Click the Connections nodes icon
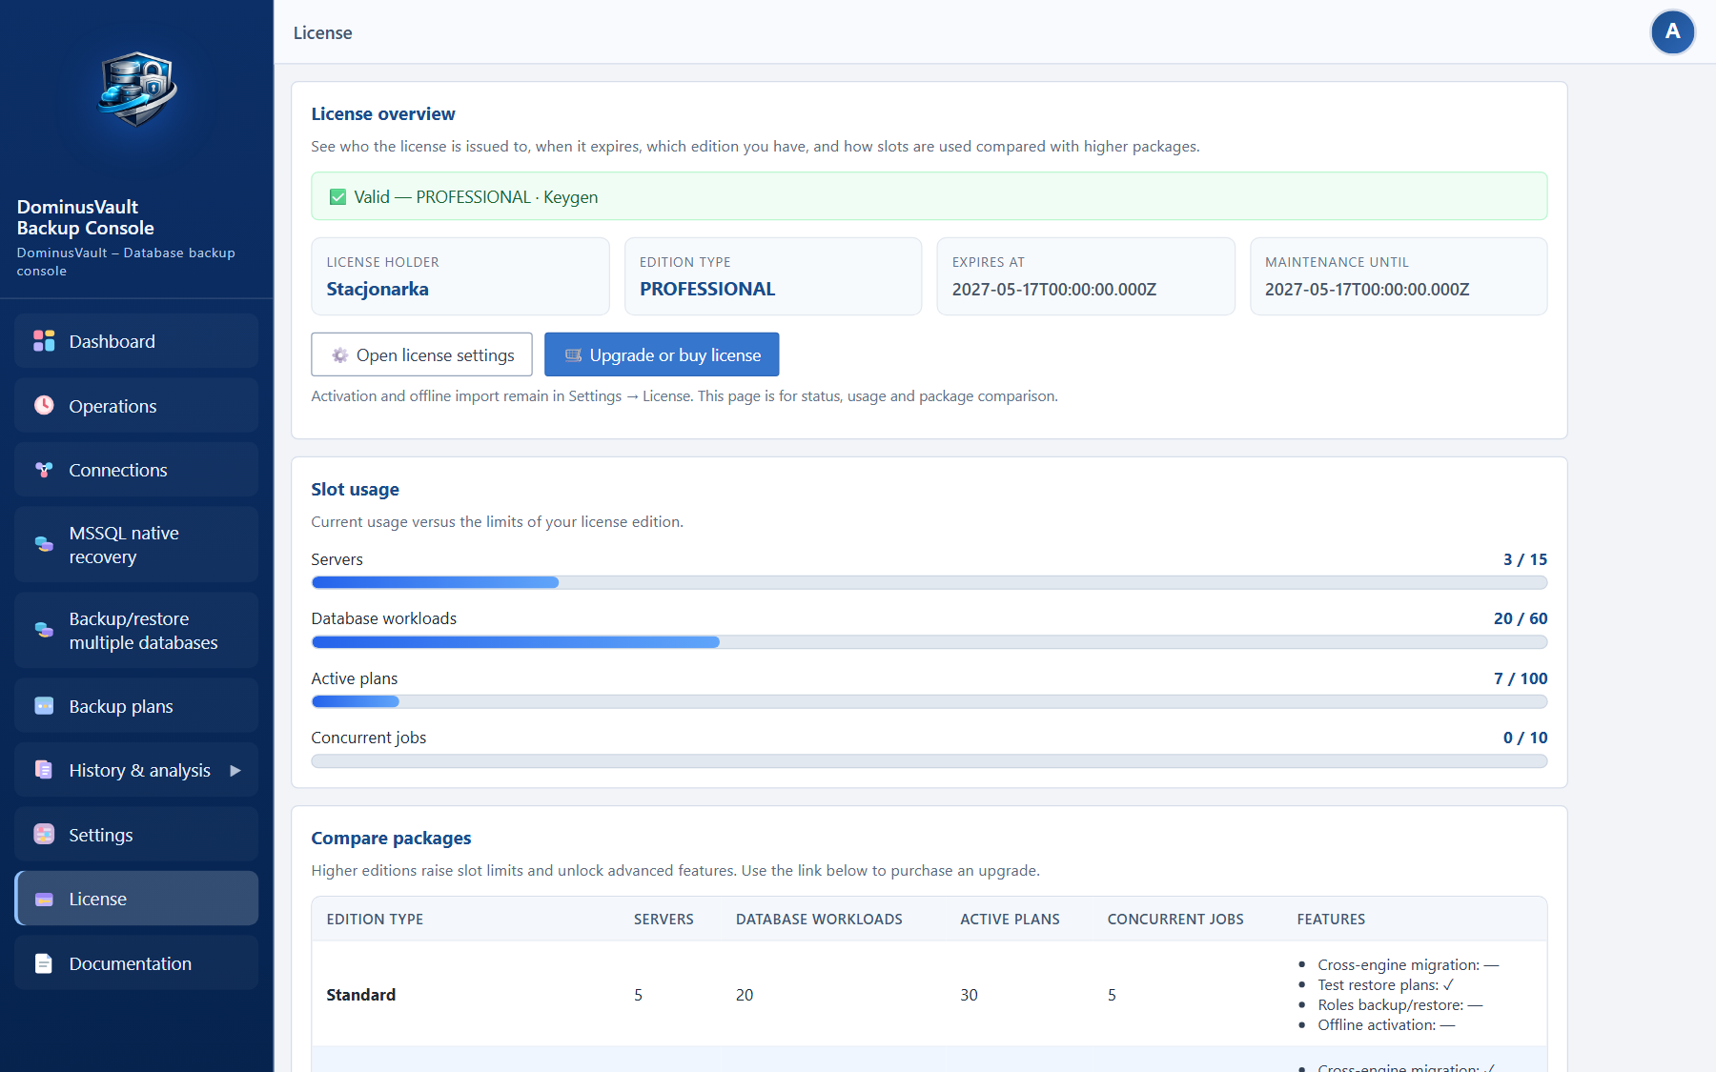This screenshot has width=1716, height=1072. pyautogui.click(x=44, y=470)
